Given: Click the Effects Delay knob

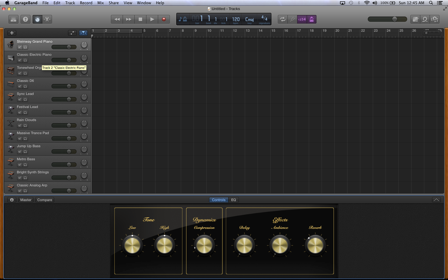Looking at the screenshot, I should [244, 245].
